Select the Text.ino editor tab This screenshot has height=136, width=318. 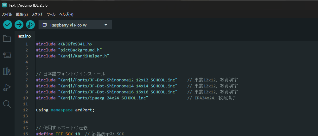point(24,36)
